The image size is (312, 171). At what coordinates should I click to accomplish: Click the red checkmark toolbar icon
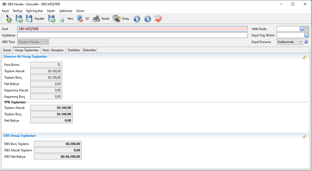(x=158, y=19)
